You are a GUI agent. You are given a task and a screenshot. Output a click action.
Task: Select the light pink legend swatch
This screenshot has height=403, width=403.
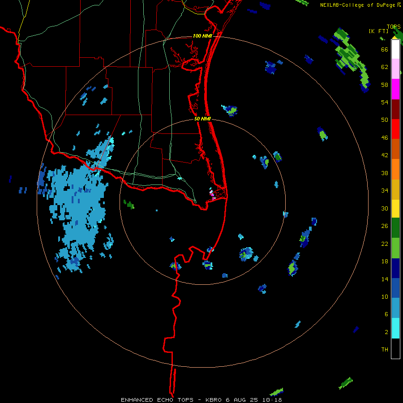pyautogui.click(x=395, y=69)
